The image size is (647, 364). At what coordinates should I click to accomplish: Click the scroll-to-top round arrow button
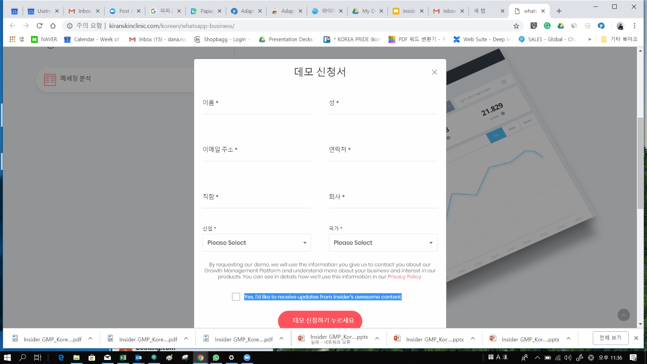tap(624, 315)
